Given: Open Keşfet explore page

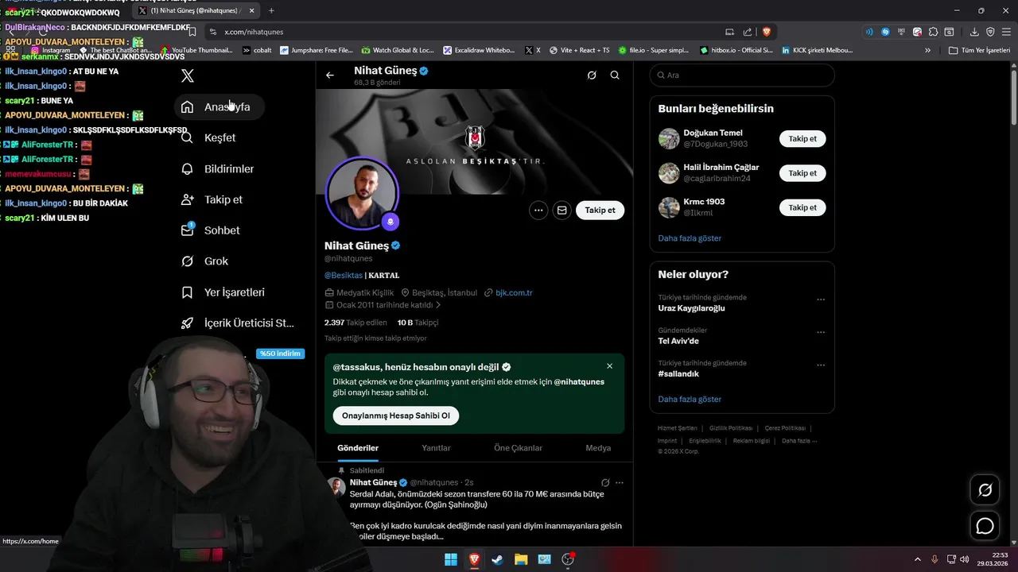Looking at the screenshot, I should tap(209, 137).
